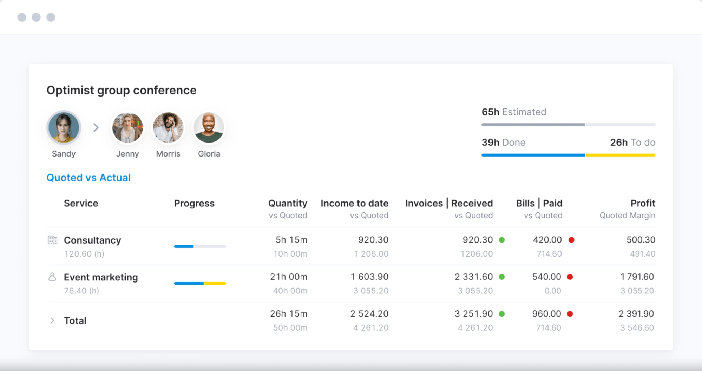
Task: Click the red status dot for Consultancy bills
Action: 571,240
